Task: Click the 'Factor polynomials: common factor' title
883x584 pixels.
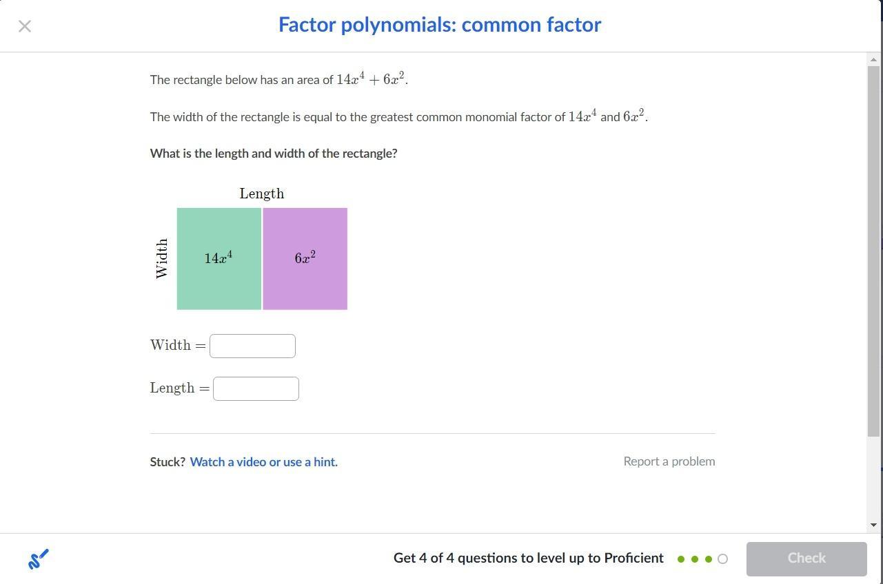Action: coord(440,25)
